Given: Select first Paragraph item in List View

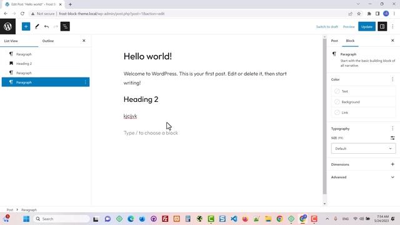Looking at the screenshot, I should [x=46, y=54].
